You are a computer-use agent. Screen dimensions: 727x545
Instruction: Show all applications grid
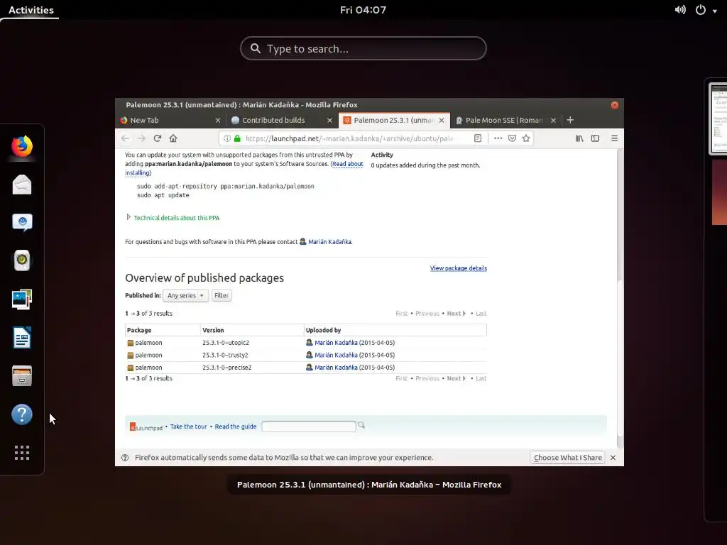tap(22, 453)
